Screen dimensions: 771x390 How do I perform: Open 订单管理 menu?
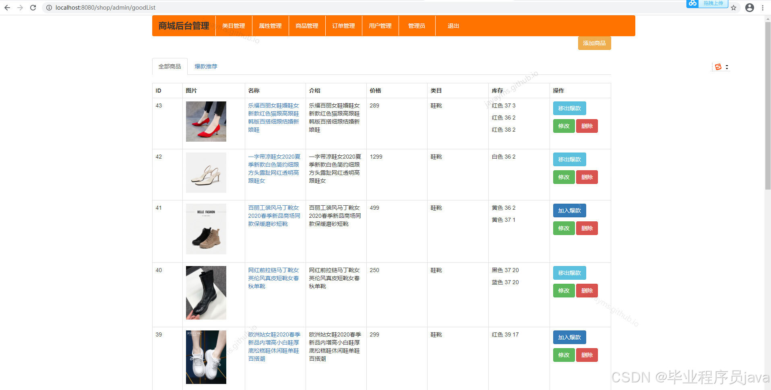click(343, 26)
